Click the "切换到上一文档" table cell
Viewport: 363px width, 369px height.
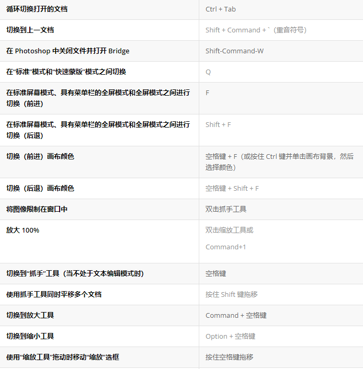pyautogui.click(x=30, y=30)
